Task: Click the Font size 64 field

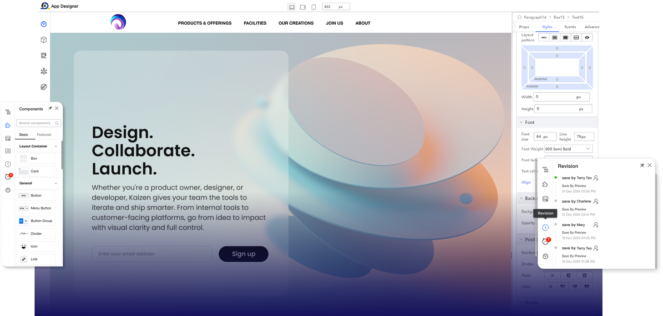Action: [545, 136]
